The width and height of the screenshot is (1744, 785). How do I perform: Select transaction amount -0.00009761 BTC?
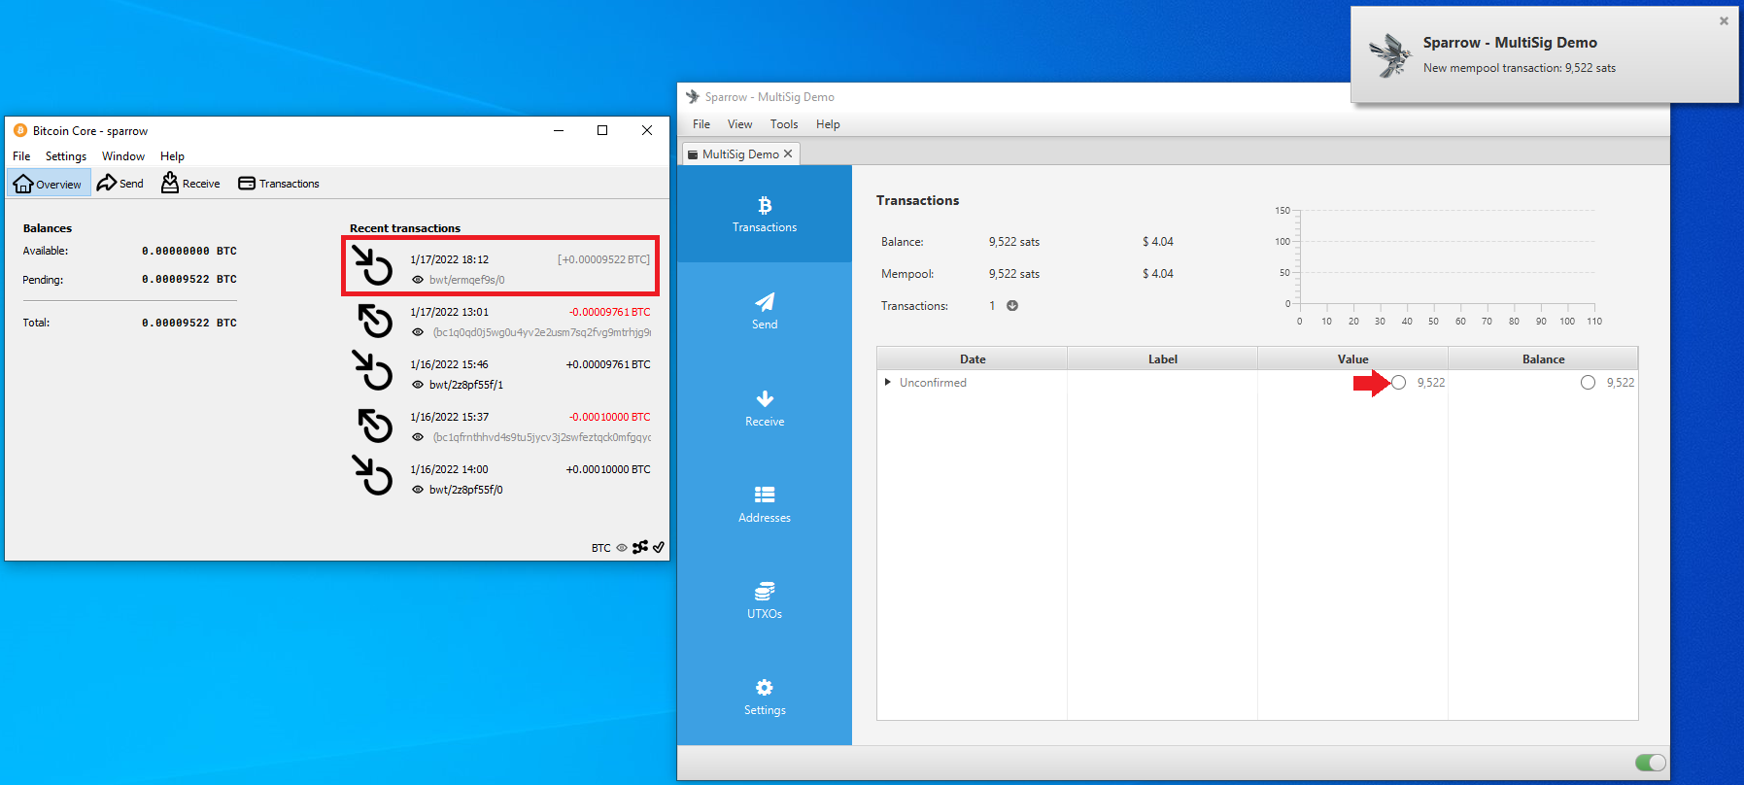pyautogui.click(x=609, y=312)
